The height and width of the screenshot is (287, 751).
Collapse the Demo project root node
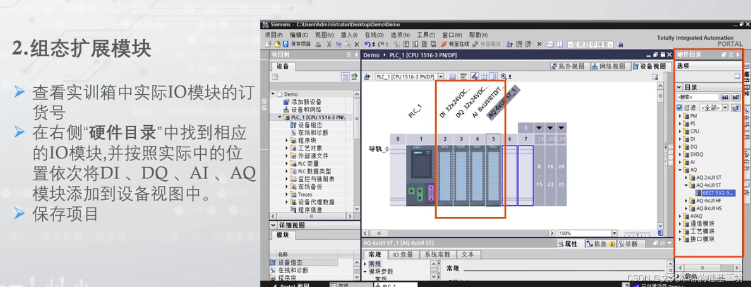pos(273,94)
